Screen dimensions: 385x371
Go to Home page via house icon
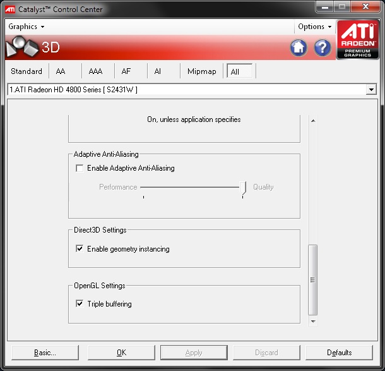tap(299, 47)
